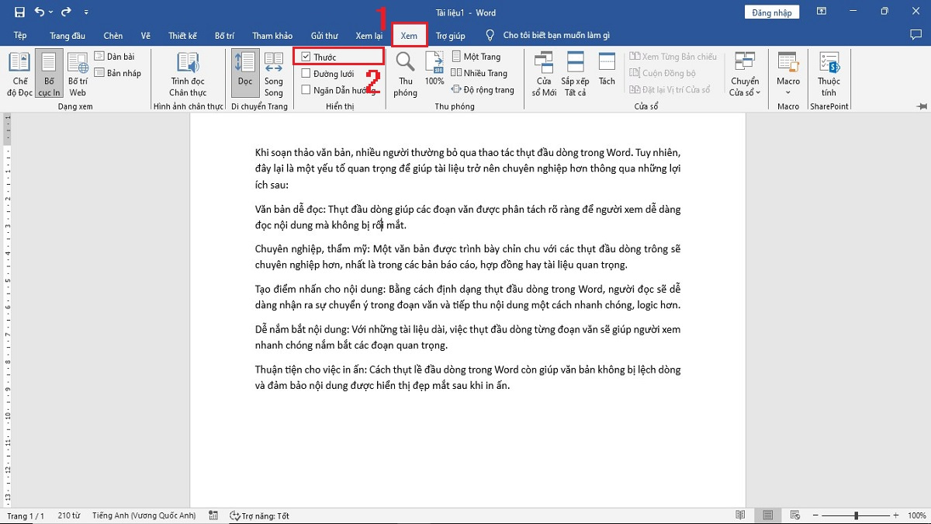Select Bố cục In layout view
This screenshot has height=524, width=931.
(x=50, y=75)
